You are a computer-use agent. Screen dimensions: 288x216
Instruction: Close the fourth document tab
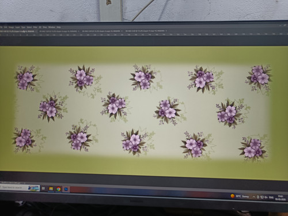[x=166, y=31]
